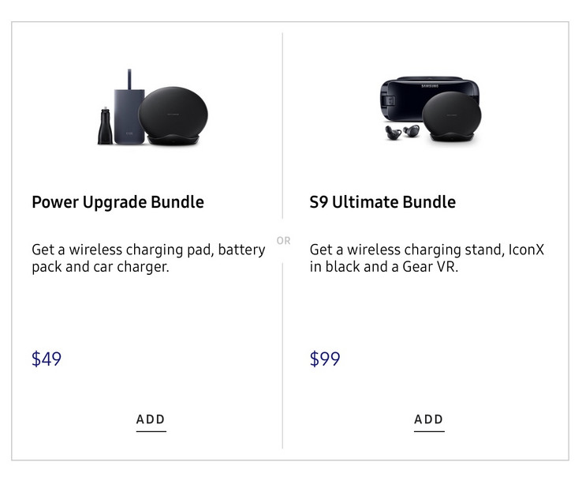Add the S9 Ultimate Bundle
This screenshot has height=481, width=582.
pos(429,420)
